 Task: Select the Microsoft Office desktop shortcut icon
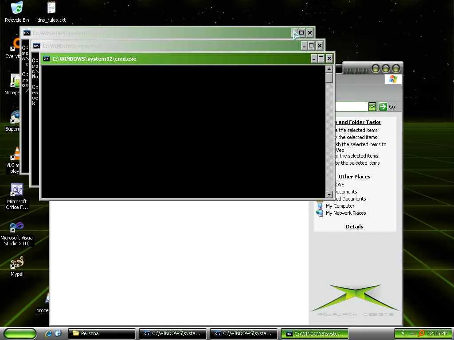(x=17, y=197)
